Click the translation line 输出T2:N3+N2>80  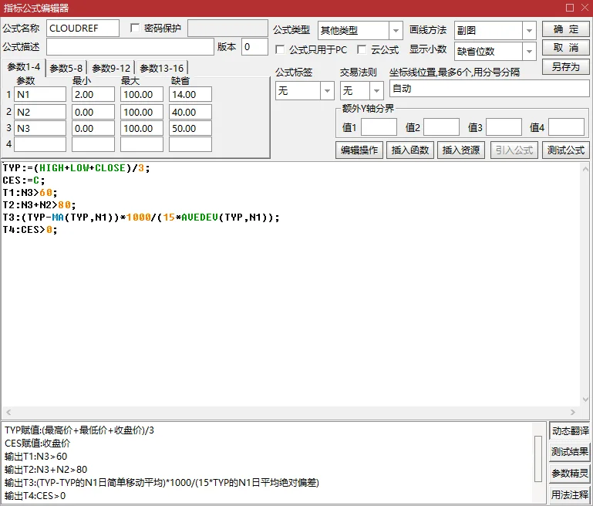pos(45,470)
